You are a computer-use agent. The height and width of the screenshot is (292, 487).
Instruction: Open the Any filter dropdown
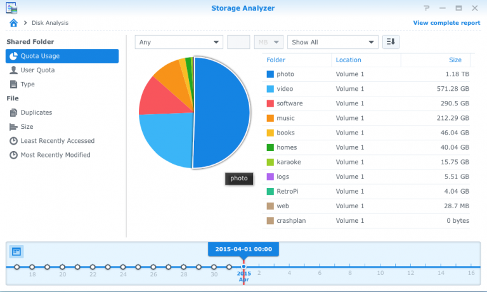coord(179,42)
